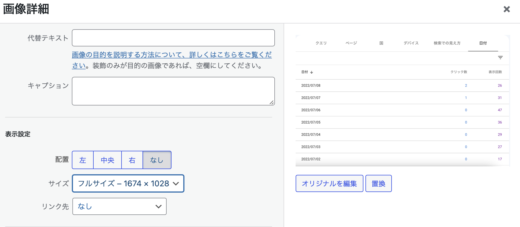
Task: Open the リンク先 dropdown
Action: [120, 206]
